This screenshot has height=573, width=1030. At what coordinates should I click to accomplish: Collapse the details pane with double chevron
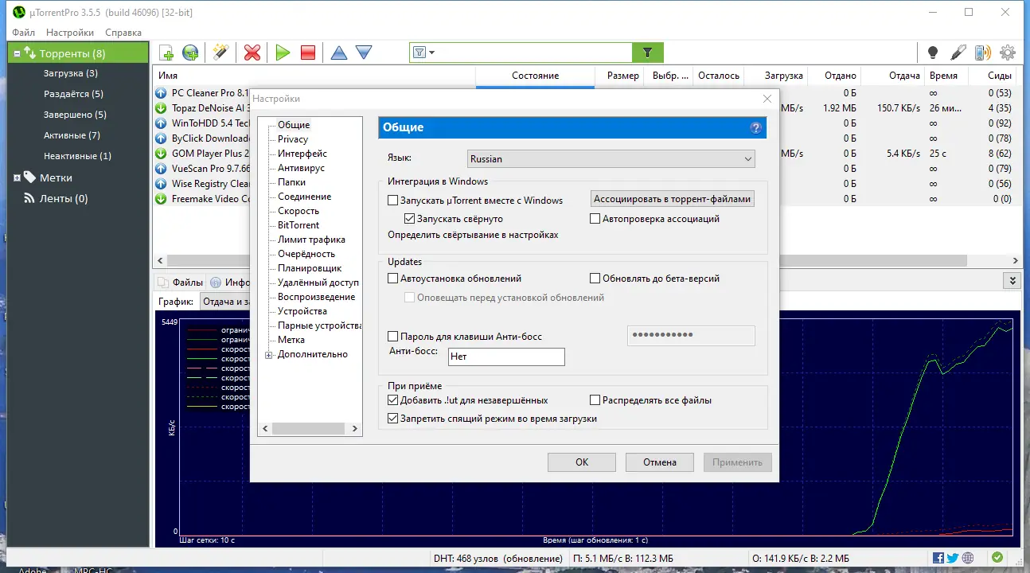[1012, 281]
